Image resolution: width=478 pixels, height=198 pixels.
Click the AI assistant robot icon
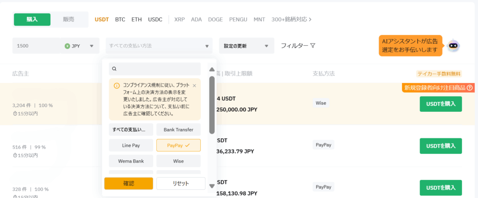[x=453, y=46]
